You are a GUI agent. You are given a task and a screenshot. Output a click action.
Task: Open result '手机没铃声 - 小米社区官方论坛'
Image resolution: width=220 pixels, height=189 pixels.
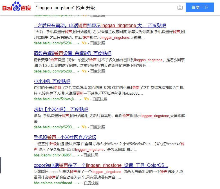pyautogui.click(x=65, y=137)
